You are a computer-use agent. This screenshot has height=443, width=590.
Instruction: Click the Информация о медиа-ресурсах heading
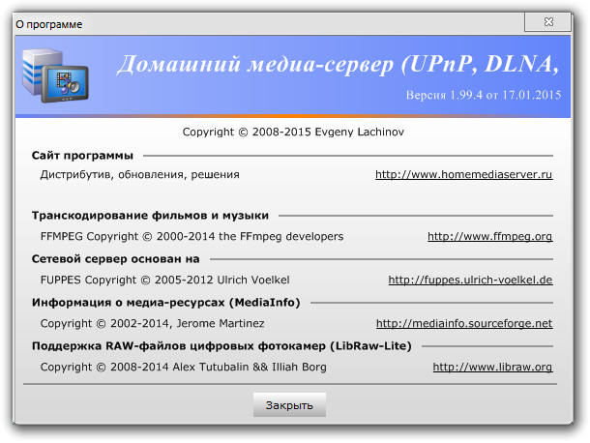point(165,303)
